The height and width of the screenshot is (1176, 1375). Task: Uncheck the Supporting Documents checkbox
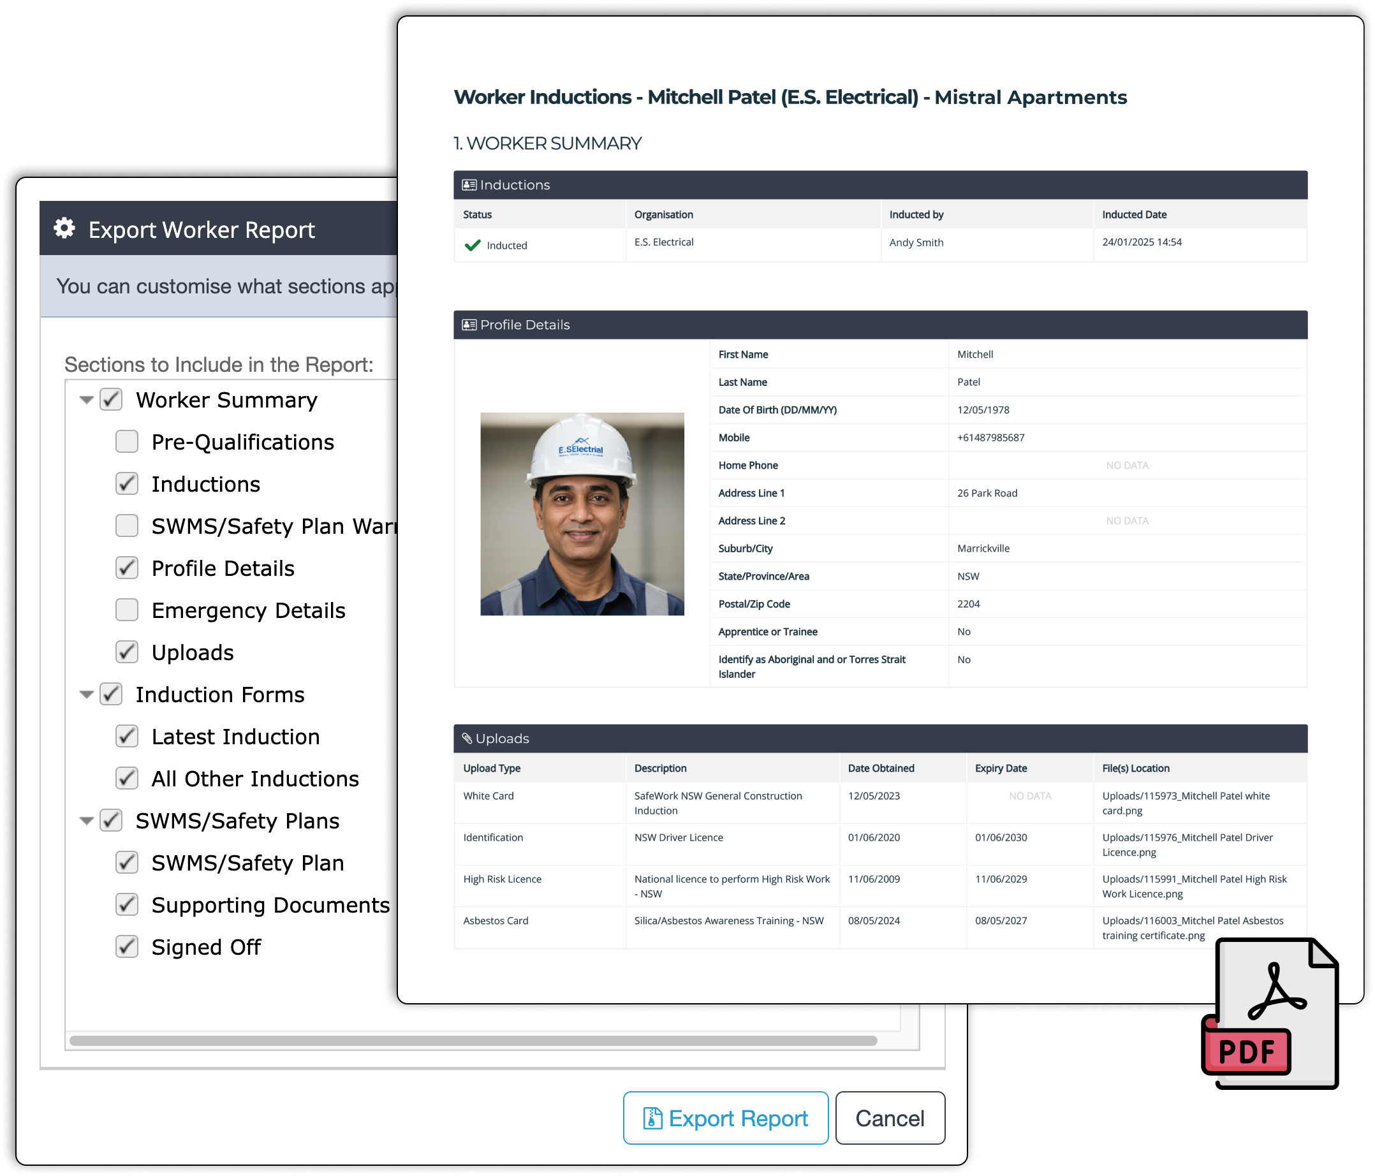pyautogui.click(x=127, y=905)
